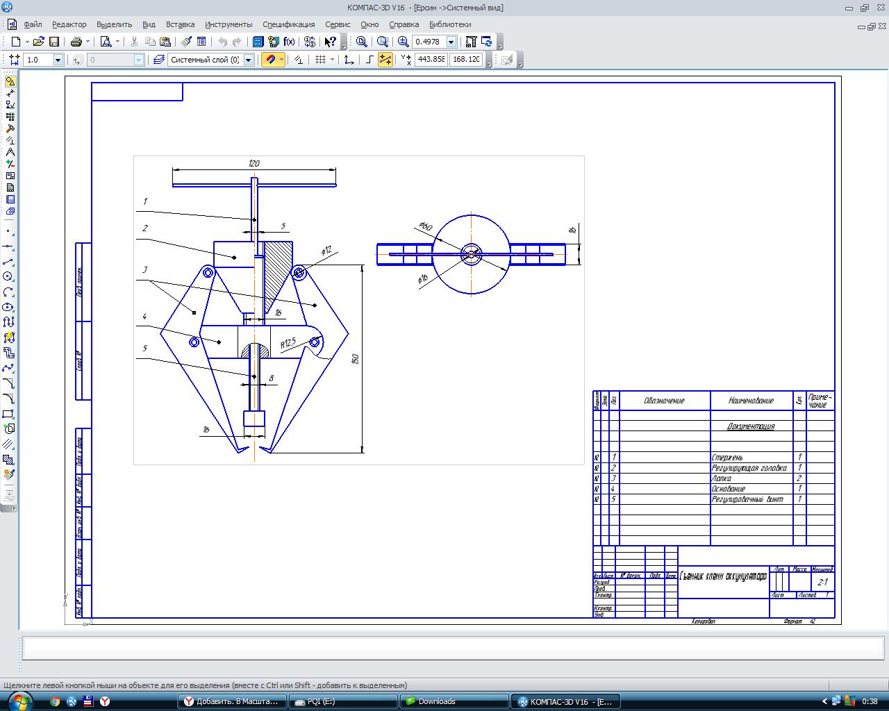
Task: Expand the Системный слой layer dropdown
Action: 248,60
